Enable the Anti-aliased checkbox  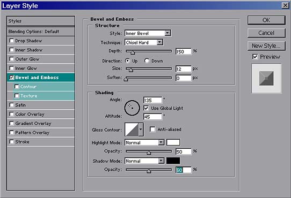click(152, 129)
